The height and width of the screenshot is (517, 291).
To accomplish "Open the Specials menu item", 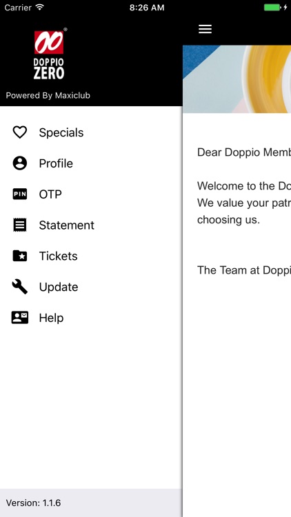I will click(91, 132).
